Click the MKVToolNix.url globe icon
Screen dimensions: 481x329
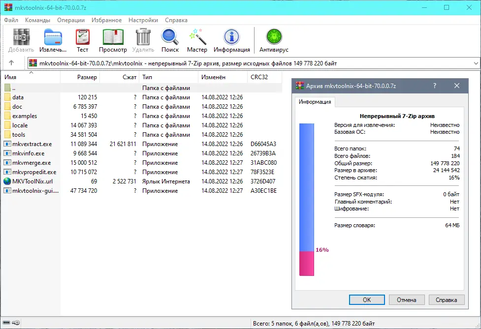point(7,181)
